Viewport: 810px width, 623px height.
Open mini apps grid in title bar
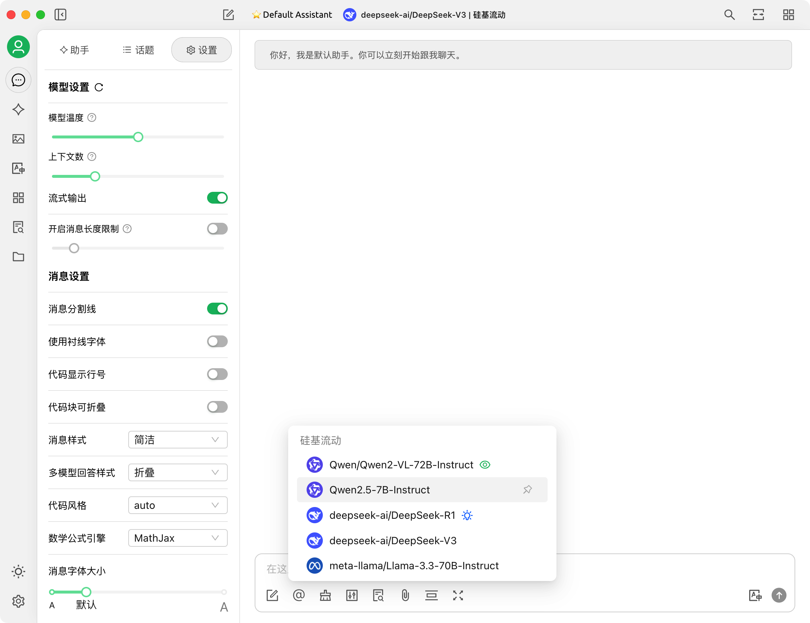pyautogui.click(x=788, y=15)
